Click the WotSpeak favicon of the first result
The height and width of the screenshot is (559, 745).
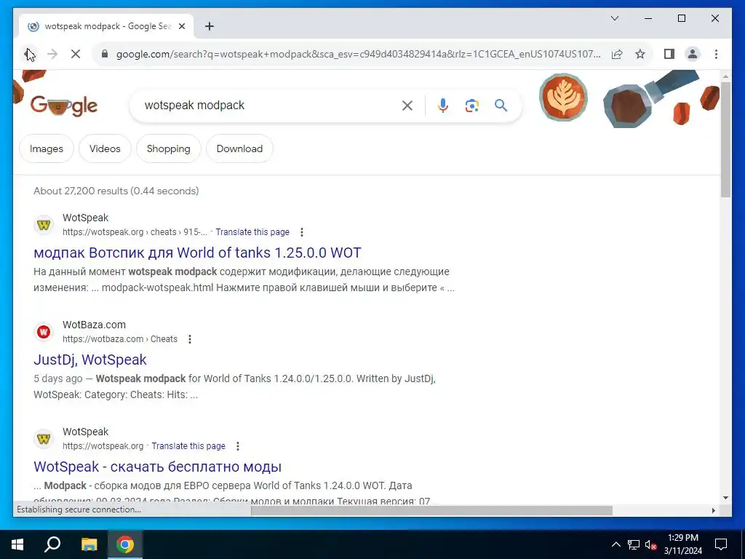[44, 225]
